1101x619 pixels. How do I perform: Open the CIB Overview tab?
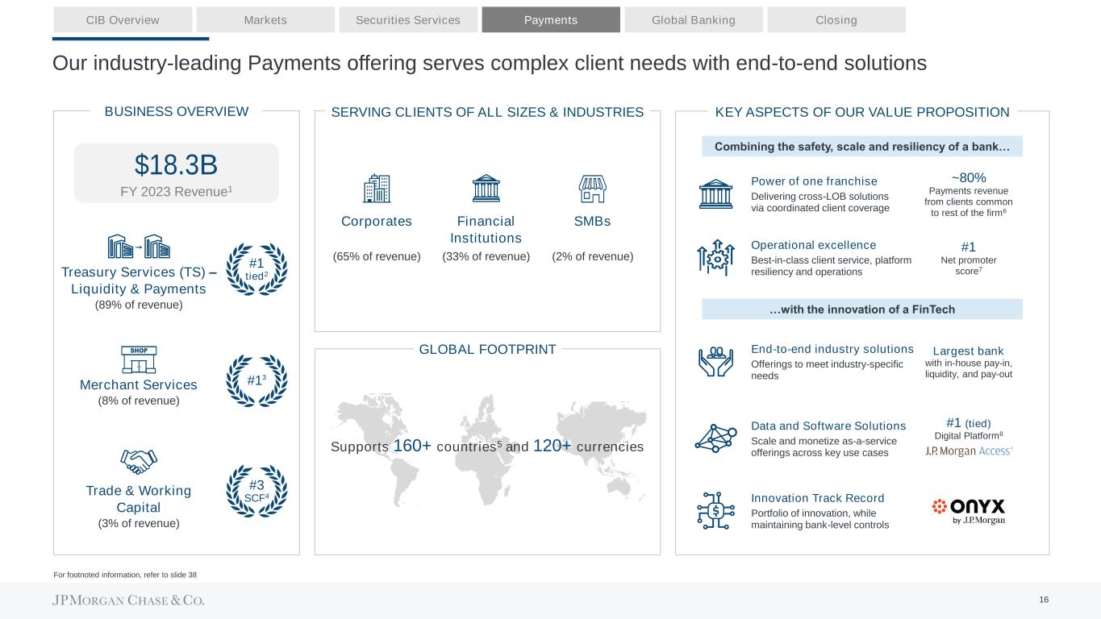coord(123,19)
